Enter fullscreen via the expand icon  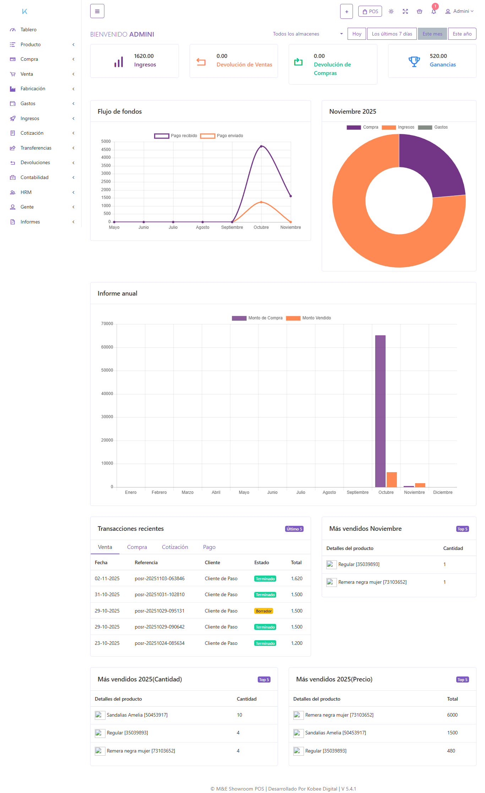click(x=405, y=11)
